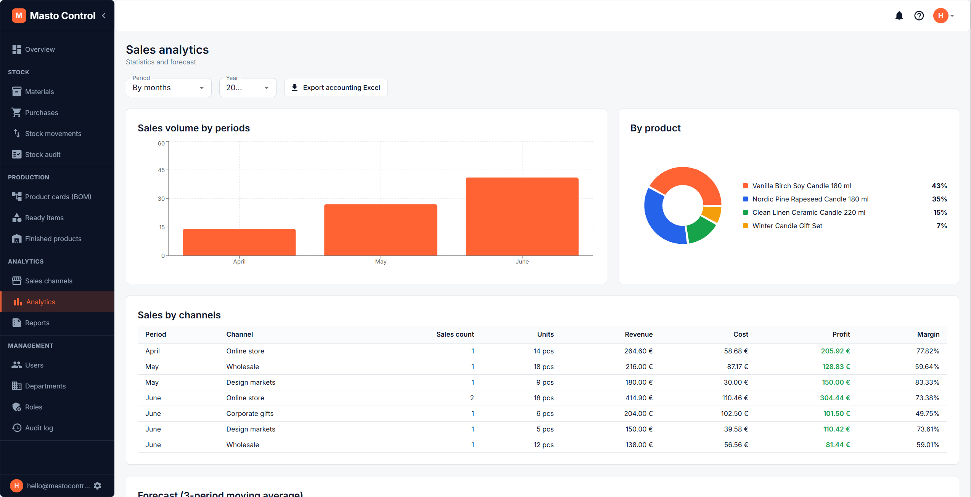Click the Sales count column header

455,334
